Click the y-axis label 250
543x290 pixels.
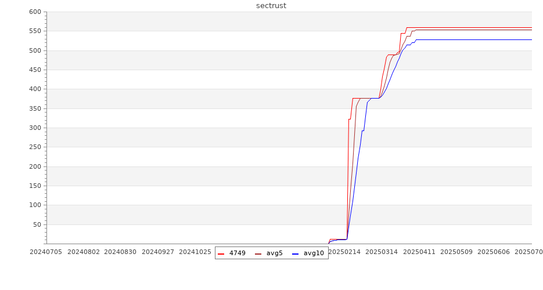tap(35, 147)
